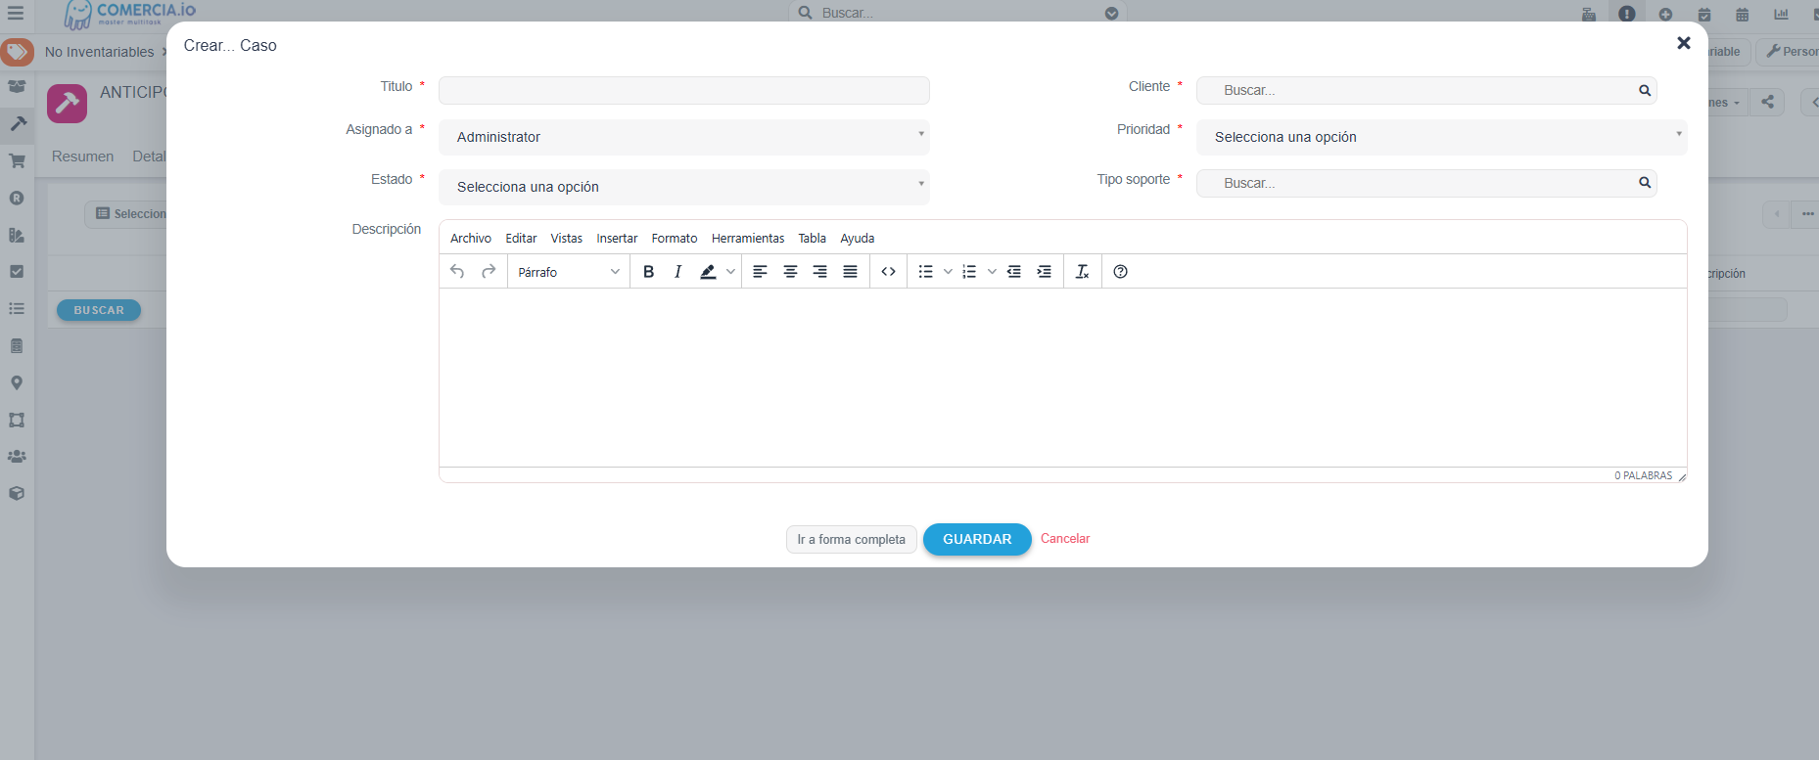Click the Cancelar link
This screenshot has width=1819, height=760.
point(1065,539)
